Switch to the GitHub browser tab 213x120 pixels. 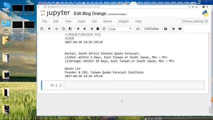tap(75, 3)
